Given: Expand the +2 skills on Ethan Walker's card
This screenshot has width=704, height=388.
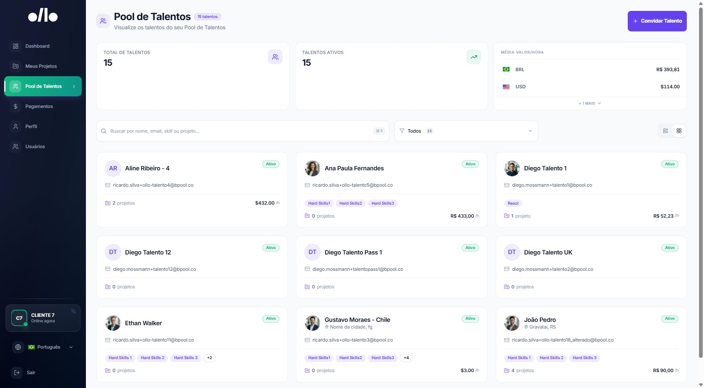Looking at the screenshot, I should click(x=210, y=358).
